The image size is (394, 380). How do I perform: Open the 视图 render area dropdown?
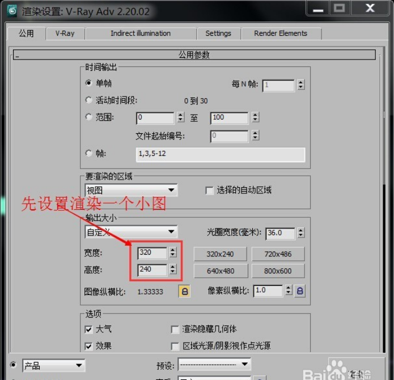pyautogui.click(x=131, y=190)
